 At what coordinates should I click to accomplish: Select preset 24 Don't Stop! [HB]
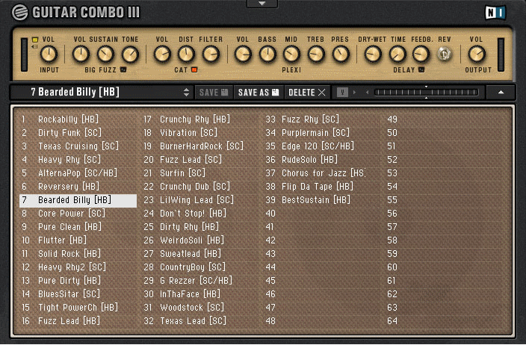point(200,214)
